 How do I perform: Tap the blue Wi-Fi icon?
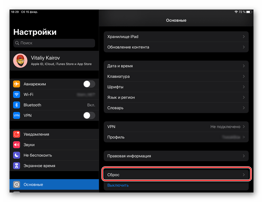17,94
